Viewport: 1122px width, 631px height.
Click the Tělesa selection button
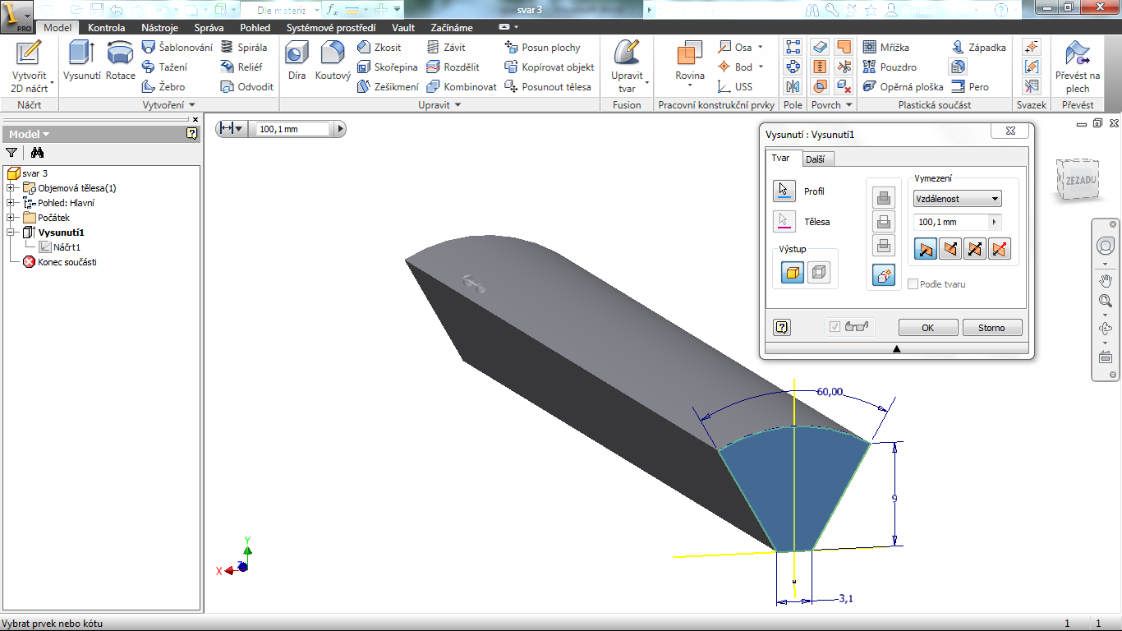tap(784, 222)
